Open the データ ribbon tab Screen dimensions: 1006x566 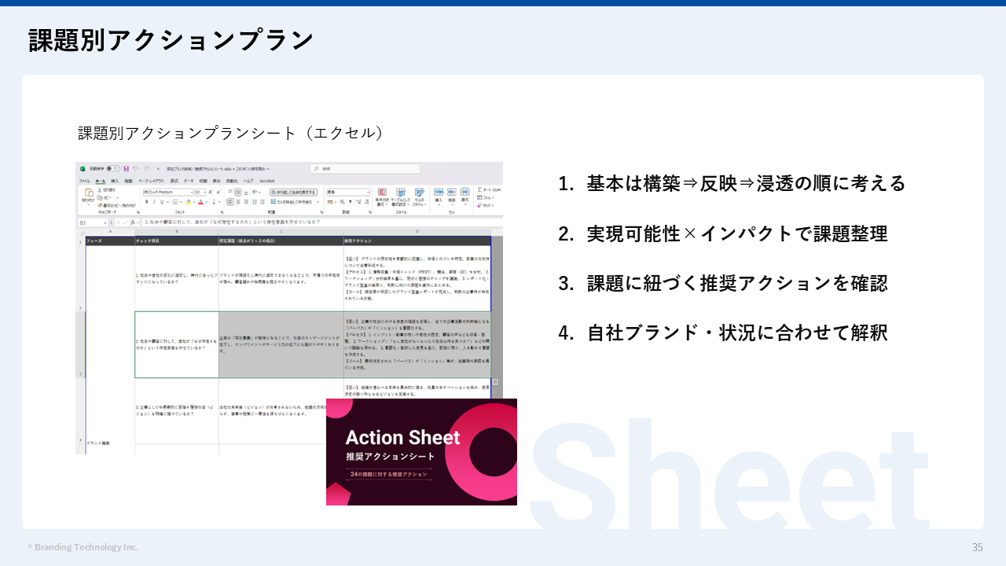coord(187,181)
